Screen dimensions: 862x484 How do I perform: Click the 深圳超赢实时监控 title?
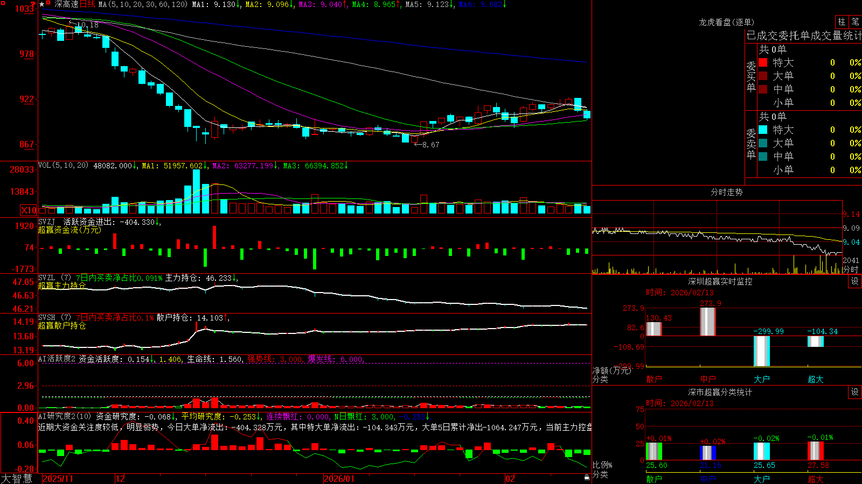tap(720, 281)
